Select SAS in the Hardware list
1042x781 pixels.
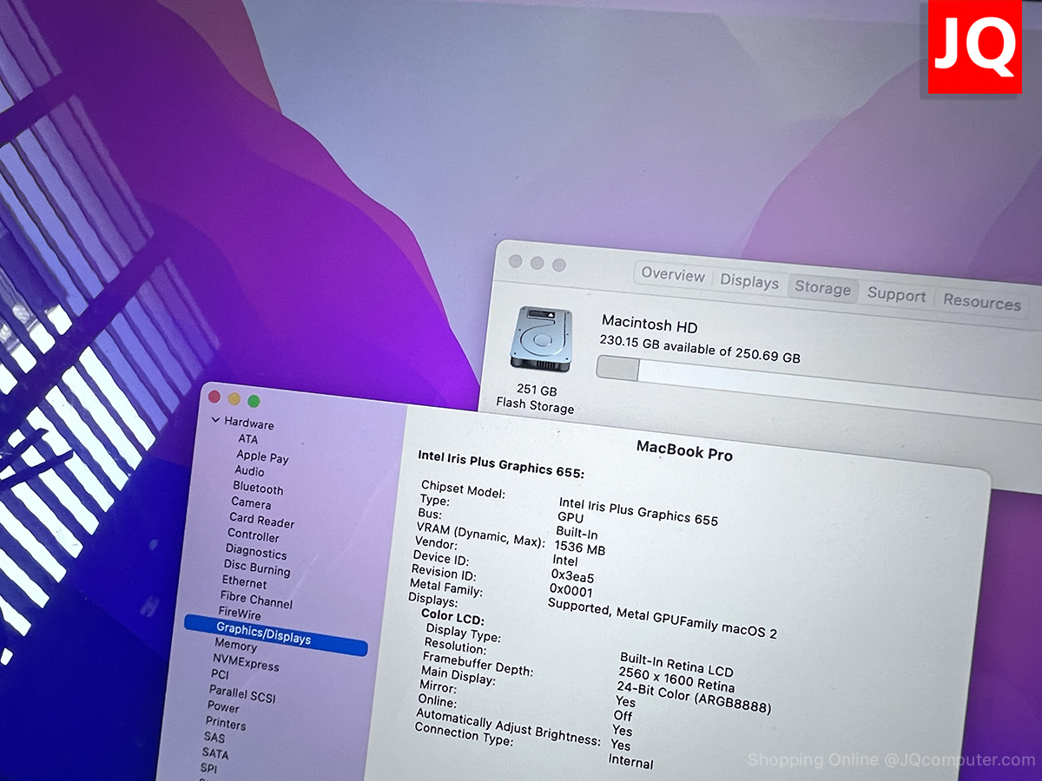pyautogui.click(x=214, y=738)
